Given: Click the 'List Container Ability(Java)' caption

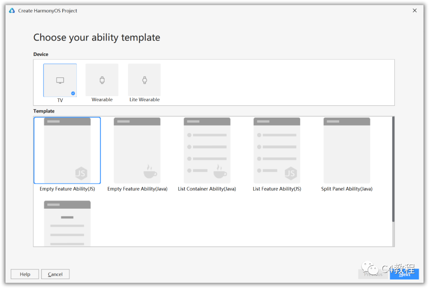Looking at the screenshot, I should [x=207, y=189].
